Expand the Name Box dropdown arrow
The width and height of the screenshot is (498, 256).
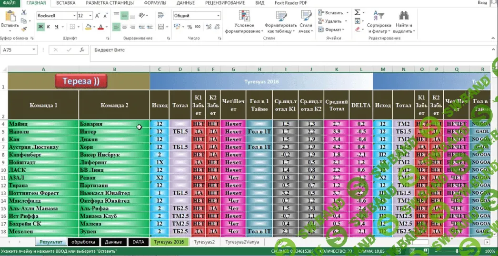pos(34,50)
